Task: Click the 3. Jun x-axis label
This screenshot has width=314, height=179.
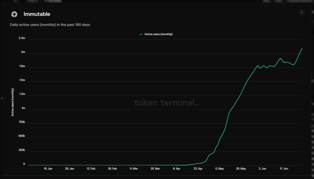Action: tap(262, 168)
